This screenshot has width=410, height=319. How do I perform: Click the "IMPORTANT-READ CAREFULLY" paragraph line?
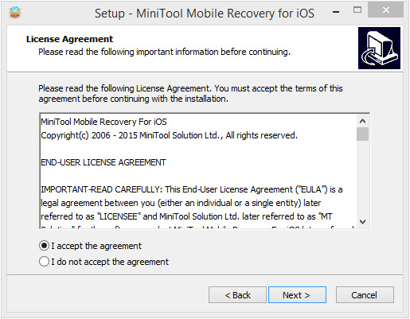click(192, 189)
